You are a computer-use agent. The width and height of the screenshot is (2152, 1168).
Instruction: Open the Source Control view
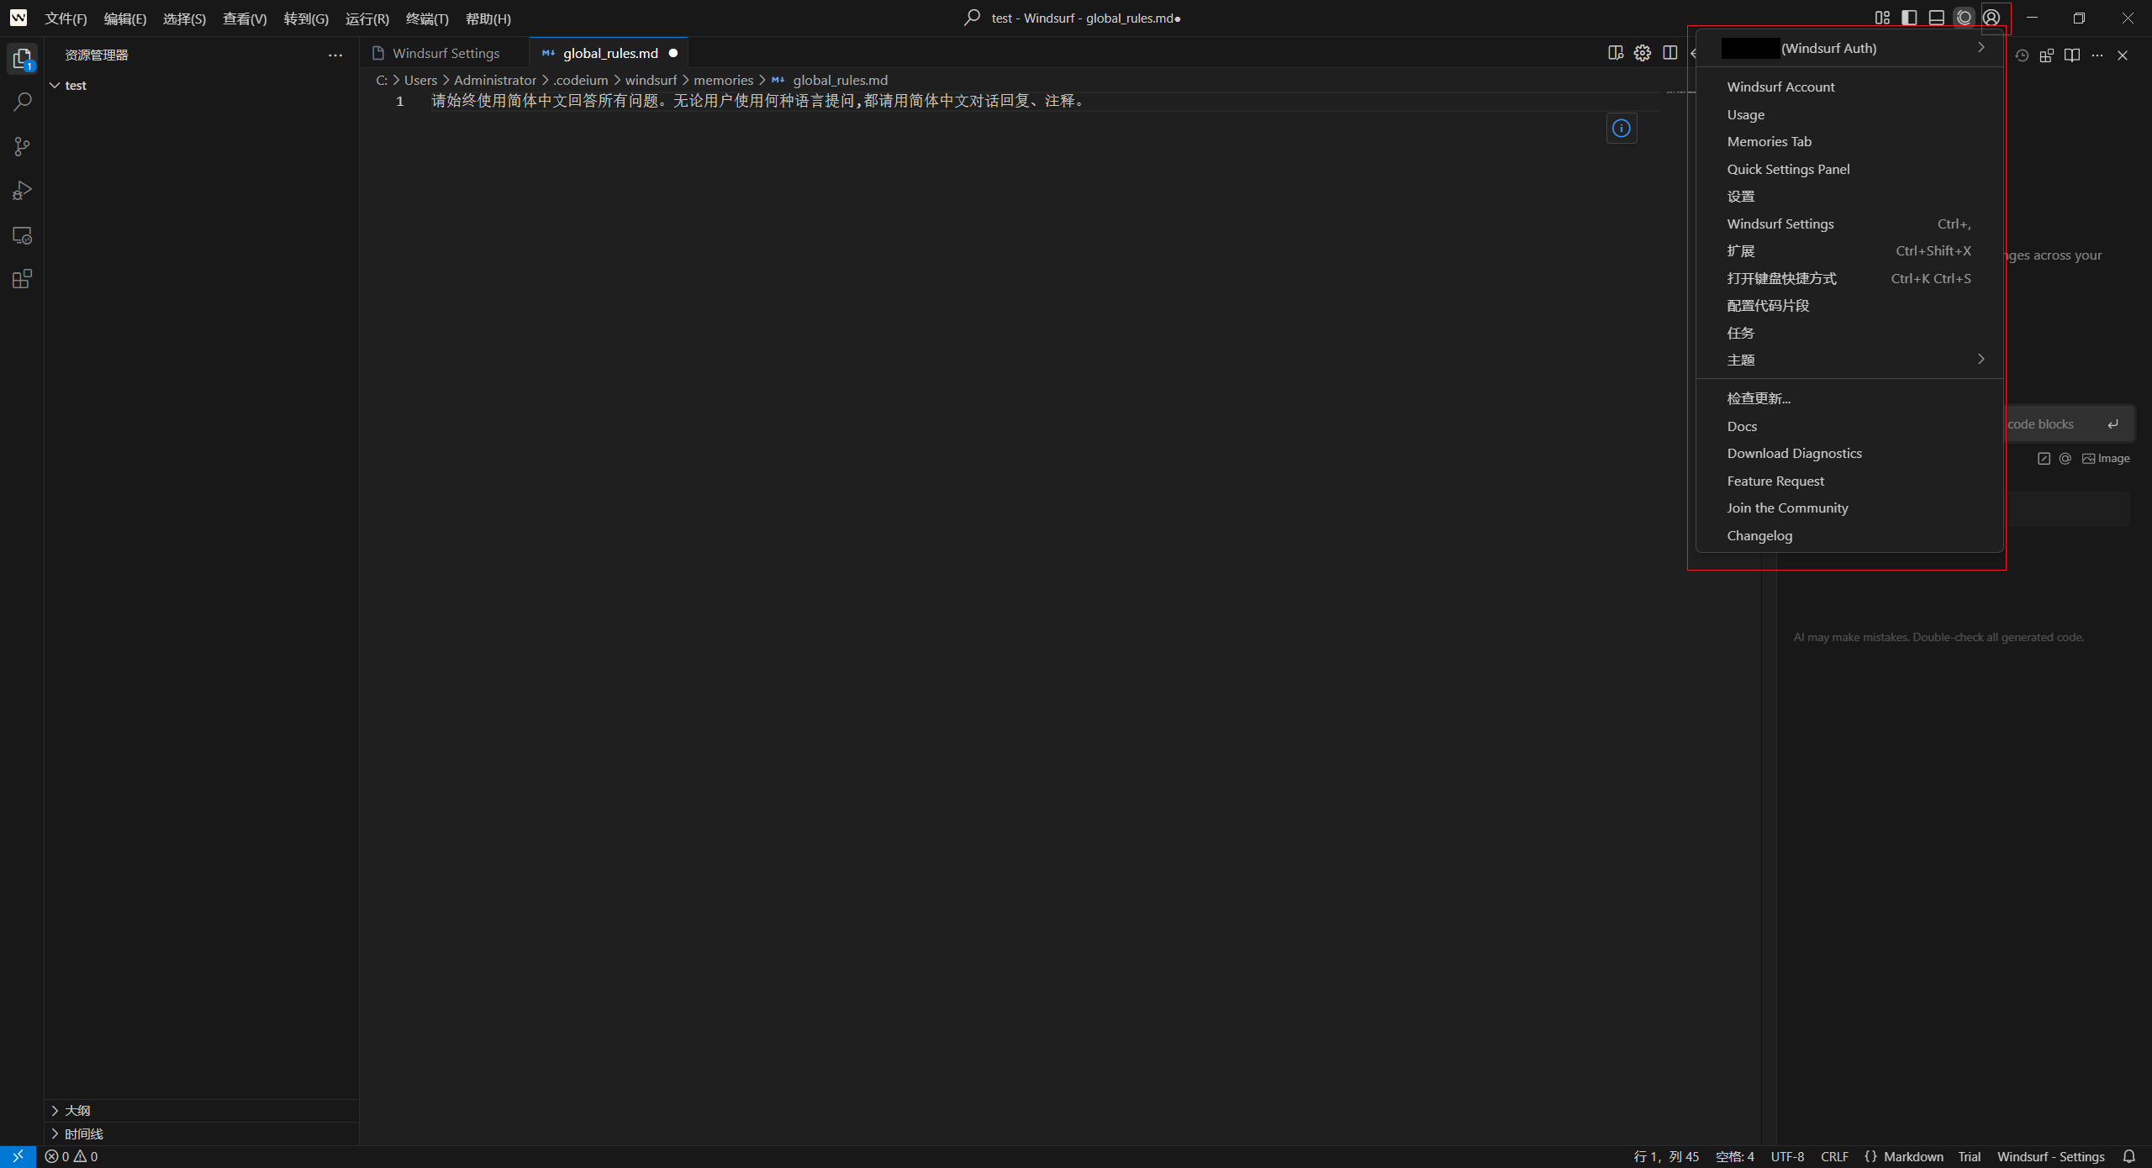22,147
